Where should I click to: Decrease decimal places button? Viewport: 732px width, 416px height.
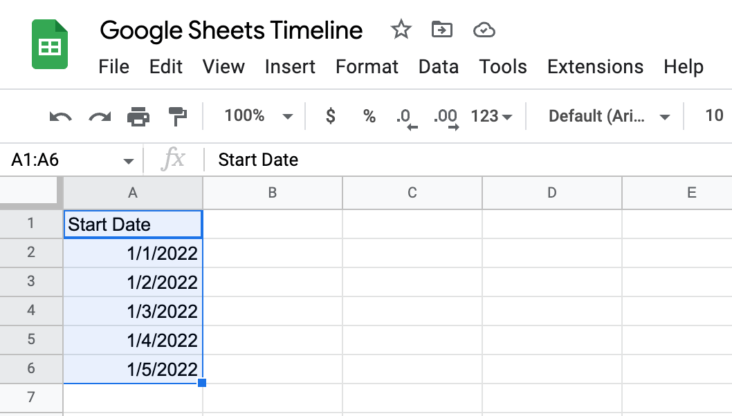407,118
